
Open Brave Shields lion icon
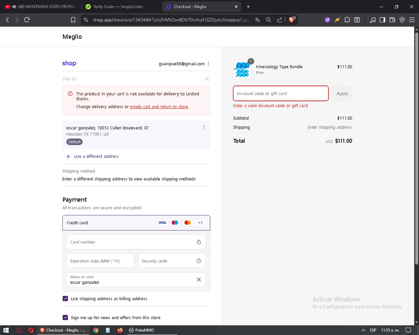point(292,20)
